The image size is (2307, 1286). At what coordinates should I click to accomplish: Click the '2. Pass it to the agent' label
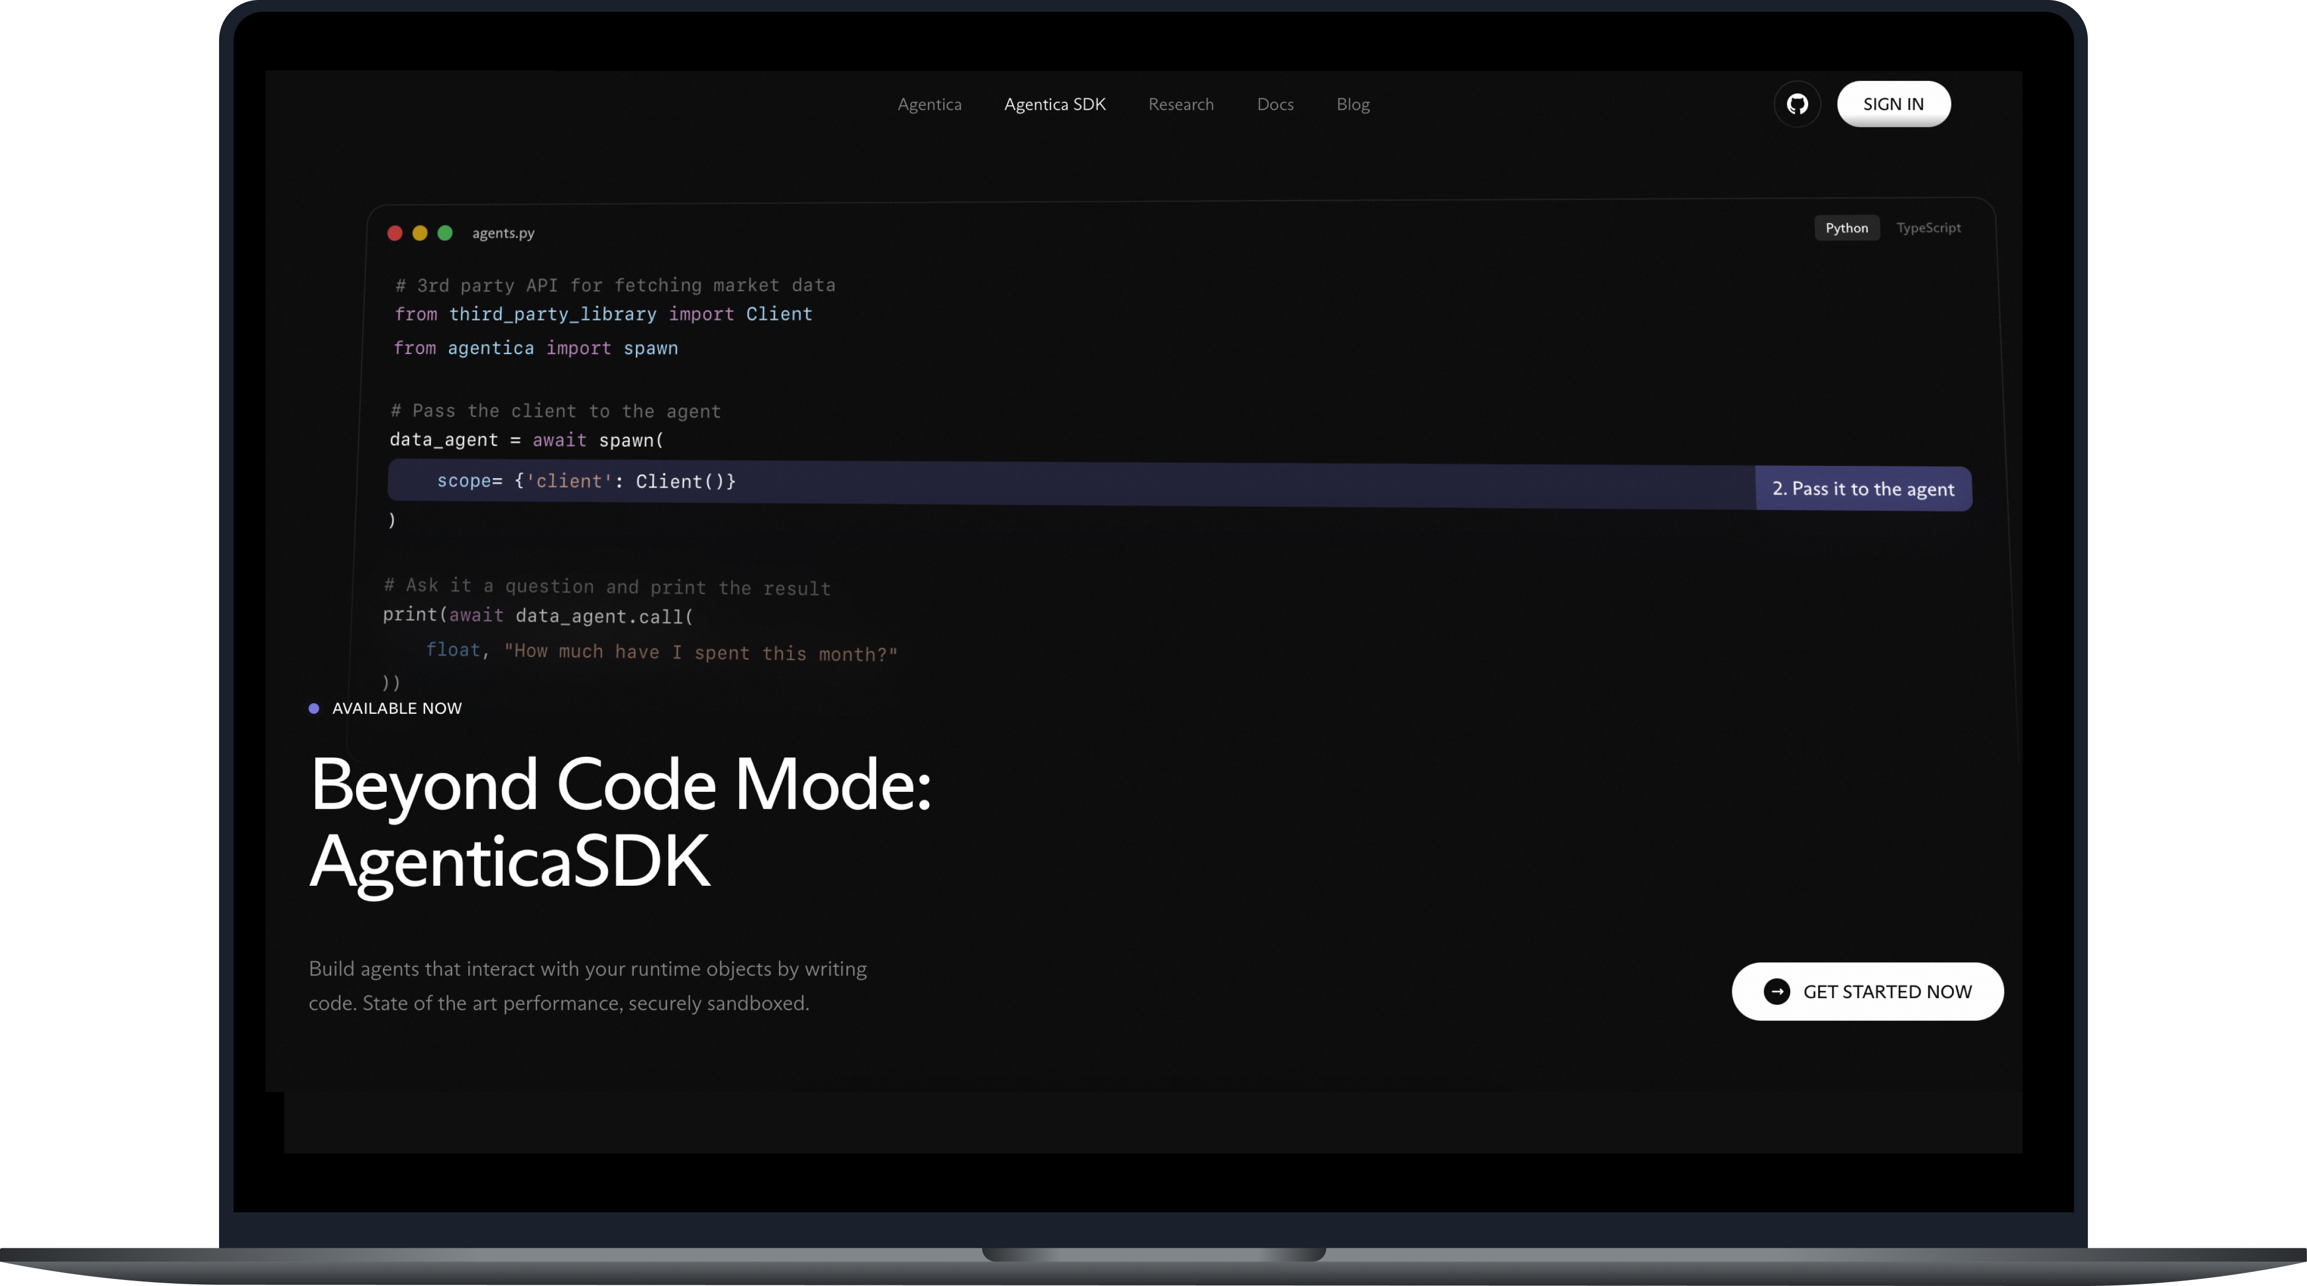[1864, 489]
